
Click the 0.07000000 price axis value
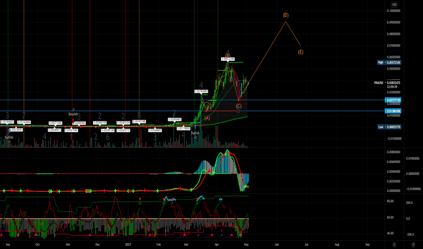click(393, 45)
